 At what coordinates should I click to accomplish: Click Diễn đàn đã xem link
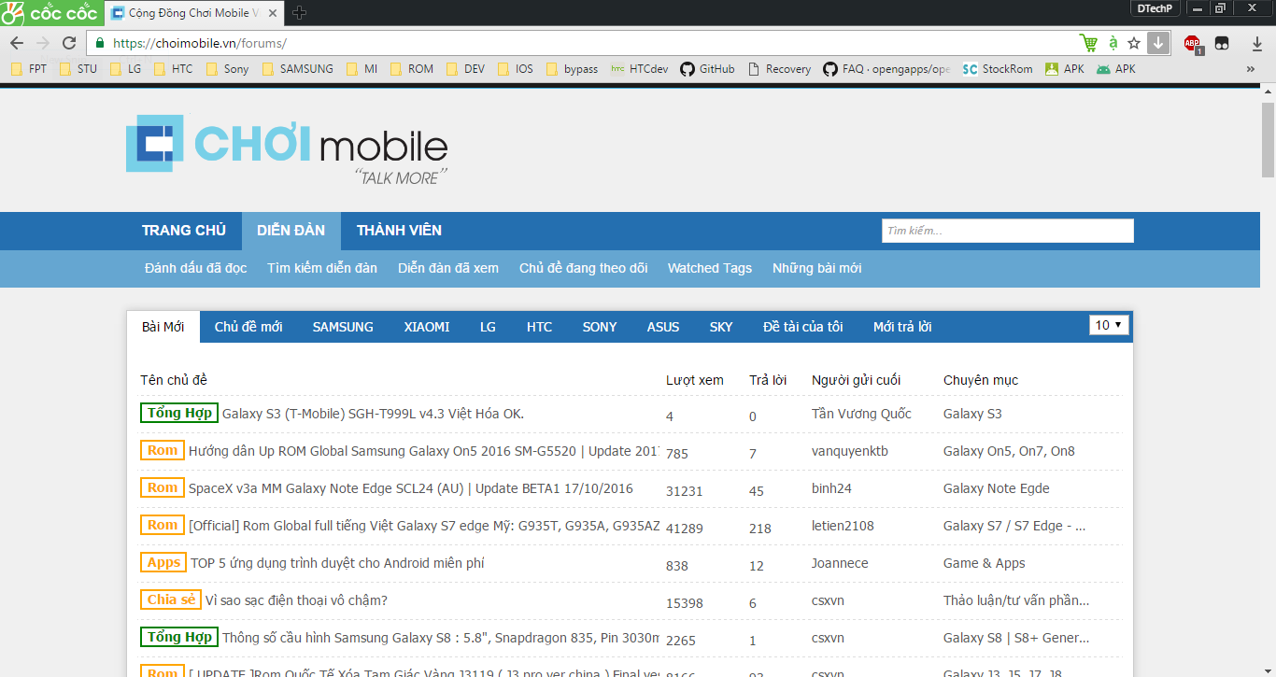pos(448,268)
